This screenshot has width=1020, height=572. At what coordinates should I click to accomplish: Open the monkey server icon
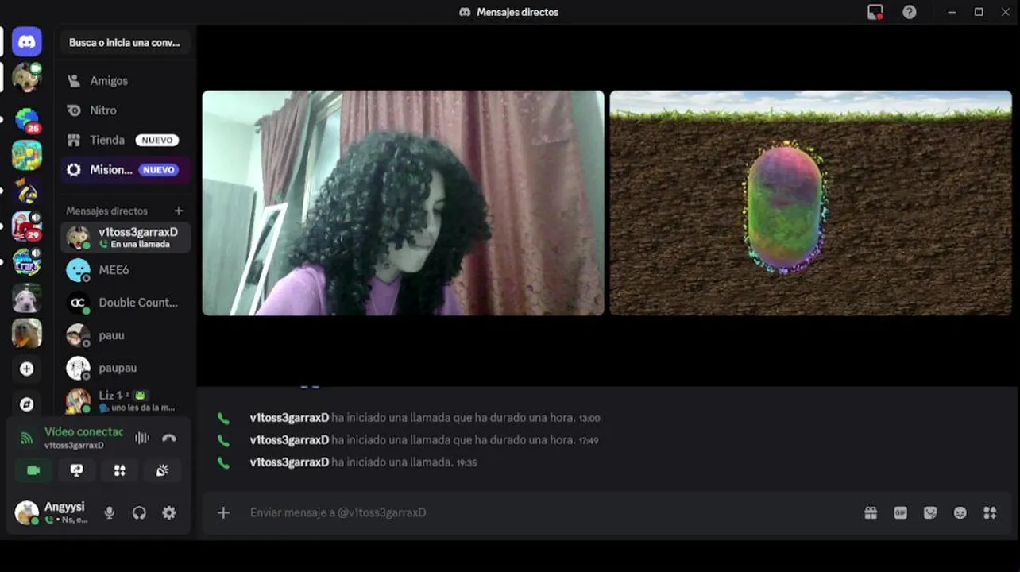tap(27, 333)
